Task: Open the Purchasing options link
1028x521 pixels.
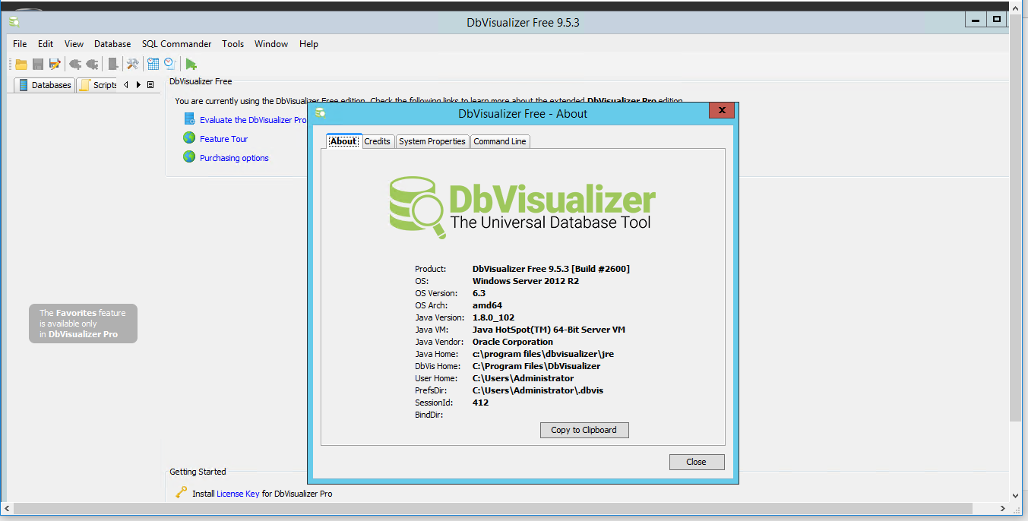Action: (x=234, y=158)
